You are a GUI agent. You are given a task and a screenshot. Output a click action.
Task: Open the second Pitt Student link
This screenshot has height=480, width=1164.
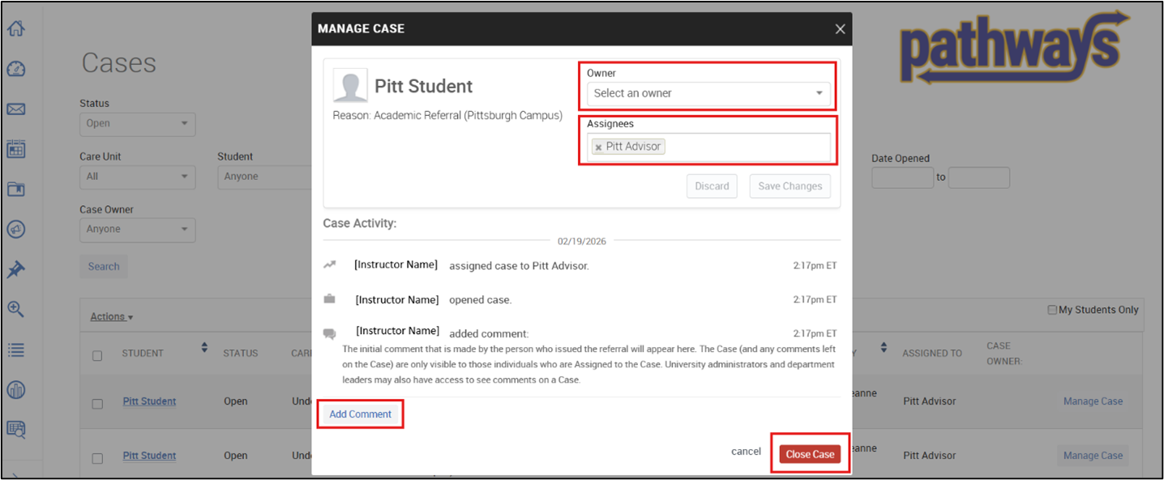point(149,456)
